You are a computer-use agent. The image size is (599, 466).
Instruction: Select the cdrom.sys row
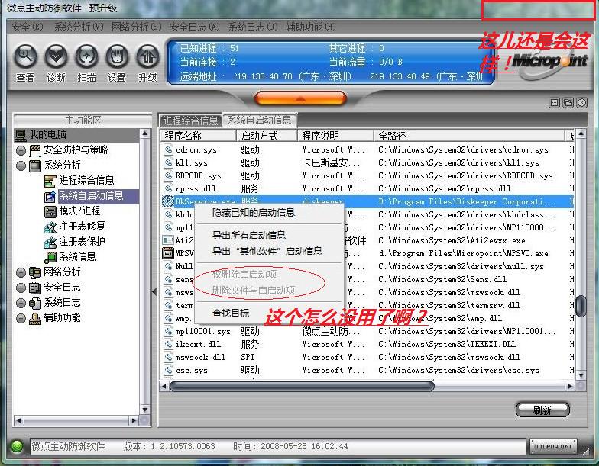click(x=367, y=149)
